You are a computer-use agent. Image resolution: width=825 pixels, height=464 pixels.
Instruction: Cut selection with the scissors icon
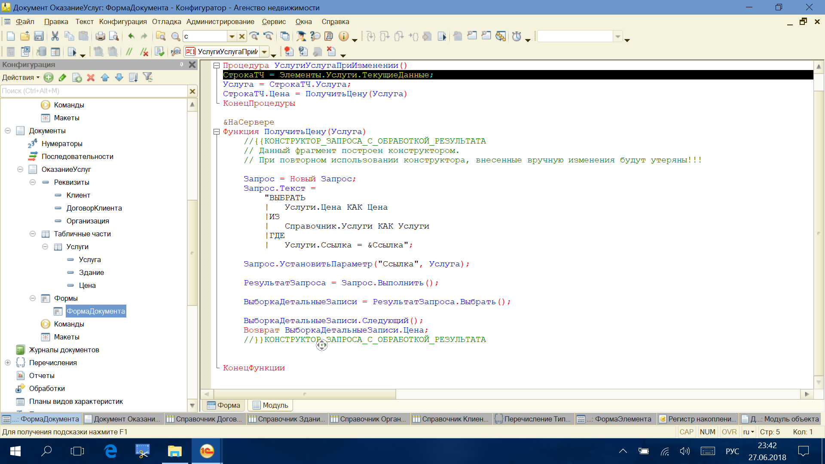point(55,37)
